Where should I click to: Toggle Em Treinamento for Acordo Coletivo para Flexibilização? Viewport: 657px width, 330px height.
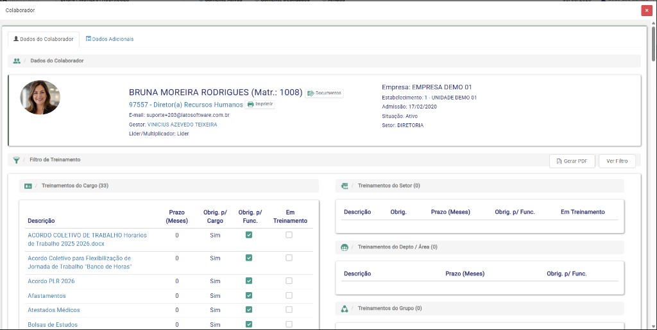click(289, 258)
